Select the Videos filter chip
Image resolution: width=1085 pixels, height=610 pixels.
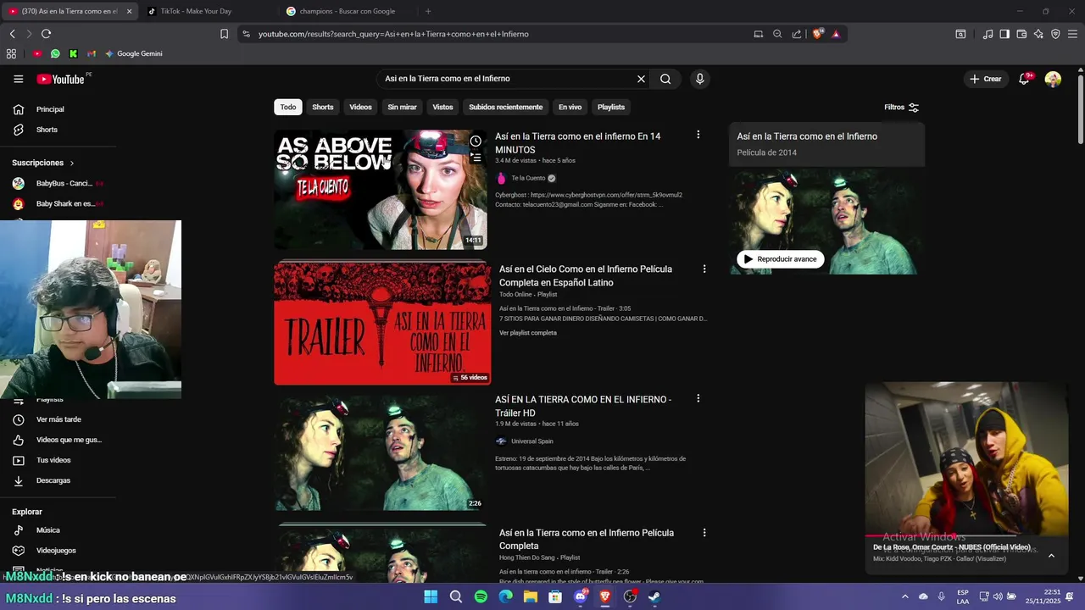tap(360, 108)
